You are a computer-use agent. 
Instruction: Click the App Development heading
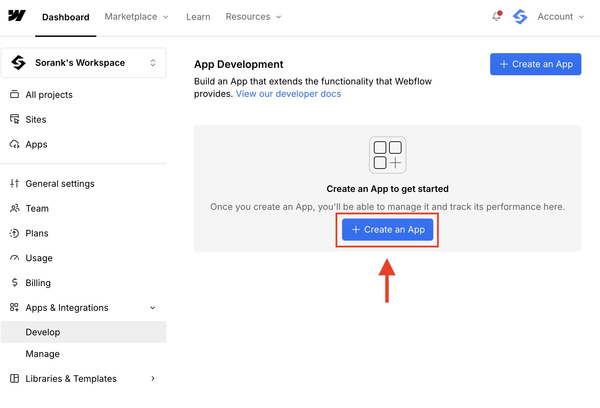click(x=239, y=64)
